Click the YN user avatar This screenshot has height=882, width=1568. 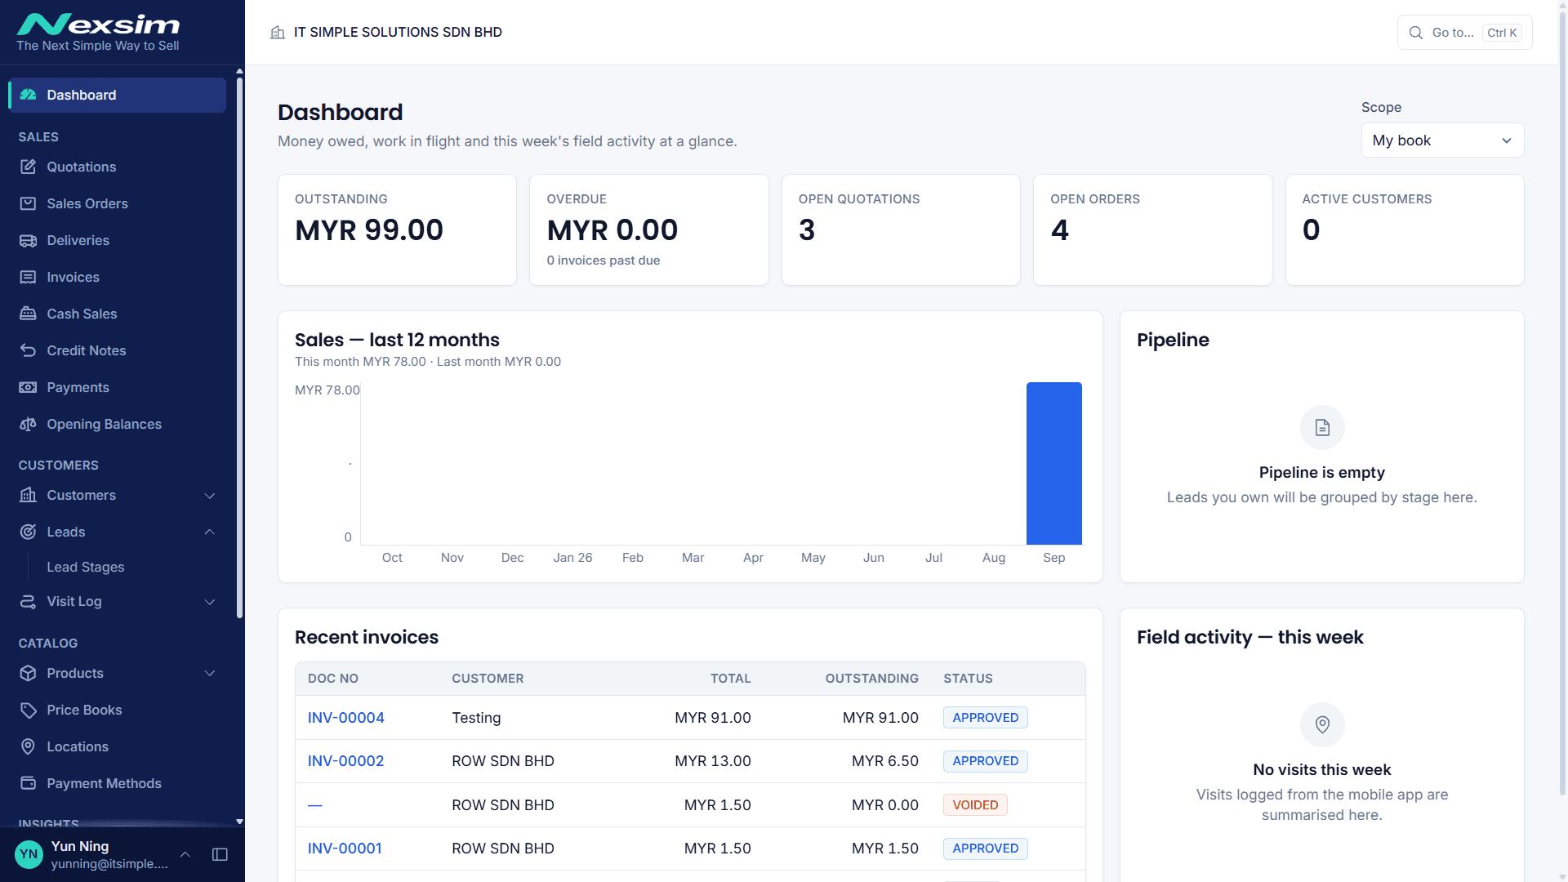29,854
